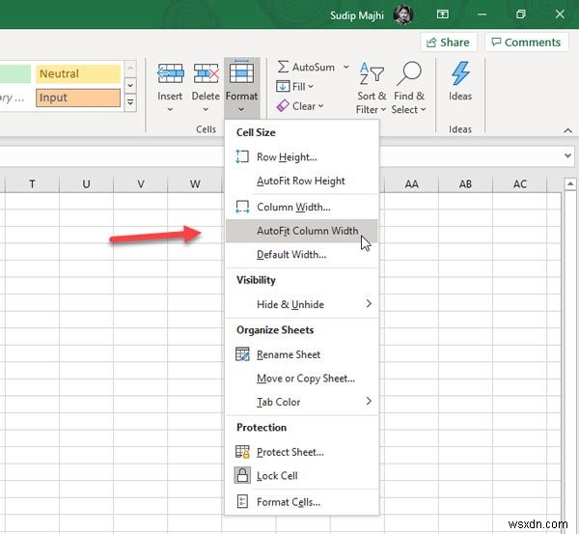Expand the Insert dropdown arrow
The height and width of the screenshot is (534, 579).
coord(170,110)
